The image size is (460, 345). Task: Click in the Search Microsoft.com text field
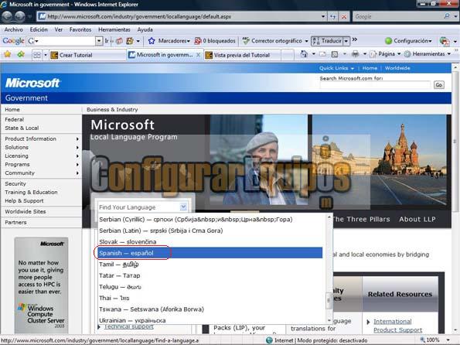click(376, 85)
